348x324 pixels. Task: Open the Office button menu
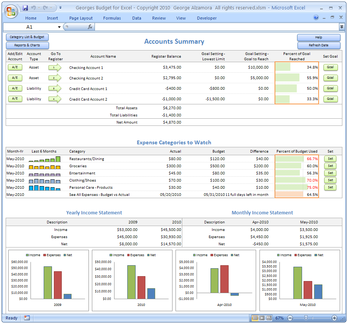point(11,11)
